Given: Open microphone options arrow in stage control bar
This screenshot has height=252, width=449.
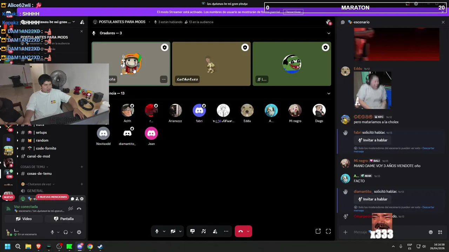Looking at the screenshot, I should tap(164, 231).
